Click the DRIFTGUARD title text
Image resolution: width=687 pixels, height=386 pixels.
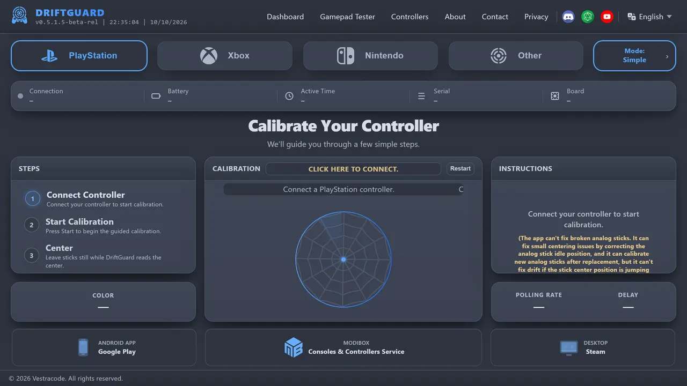tap(70, 12)
